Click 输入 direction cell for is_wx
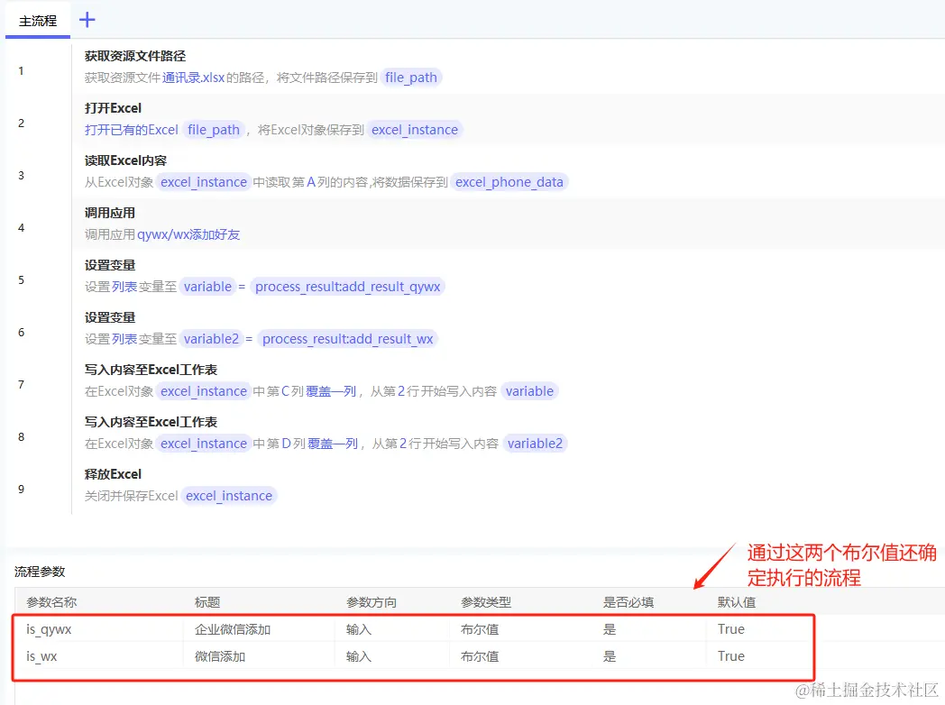Viewport: 945px width, 705px height. [x=359, y=657]
